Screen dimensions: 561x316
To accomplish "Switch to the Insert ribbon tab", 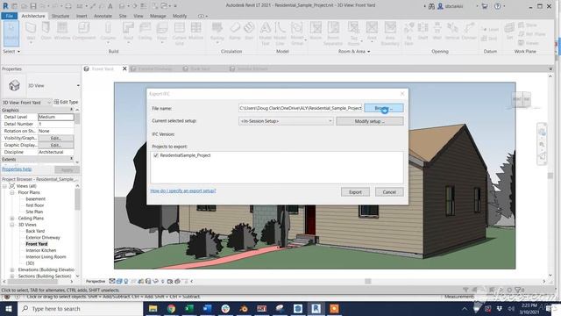I will pyautogui.click(x=82, y=16).
